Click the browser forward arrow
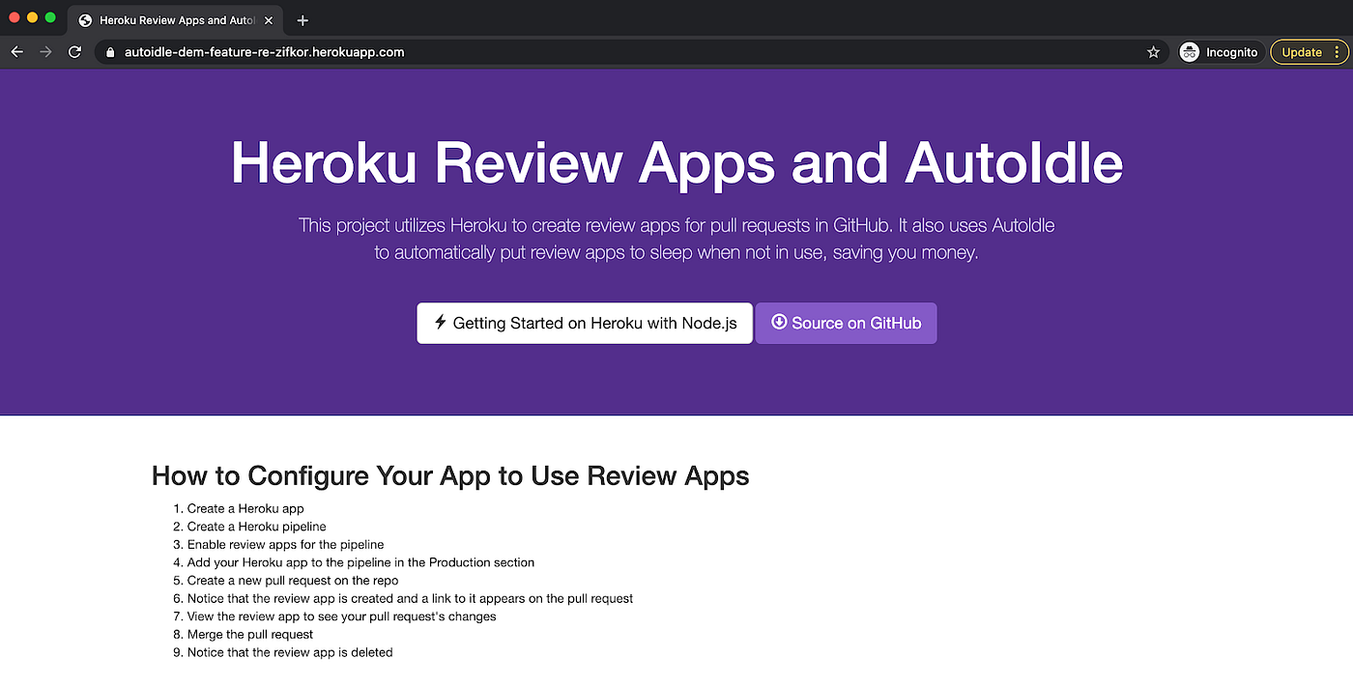Viewport: 1353px width, 687px height. pos(45,52)
